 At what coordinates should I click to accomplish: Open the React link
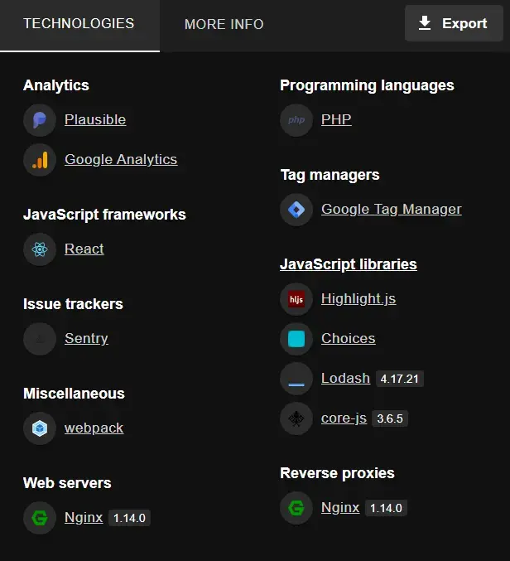(84, 249)
